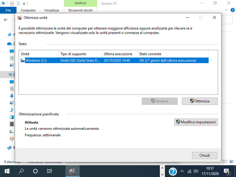Click the blue help icon in the system tray
This screenshot has width=236, height=177.
(173, 171)
